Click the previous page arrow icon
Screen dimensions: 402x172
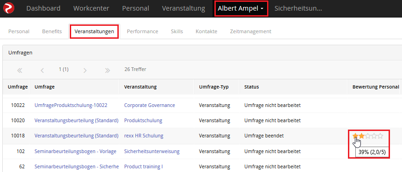click(43, 71)
